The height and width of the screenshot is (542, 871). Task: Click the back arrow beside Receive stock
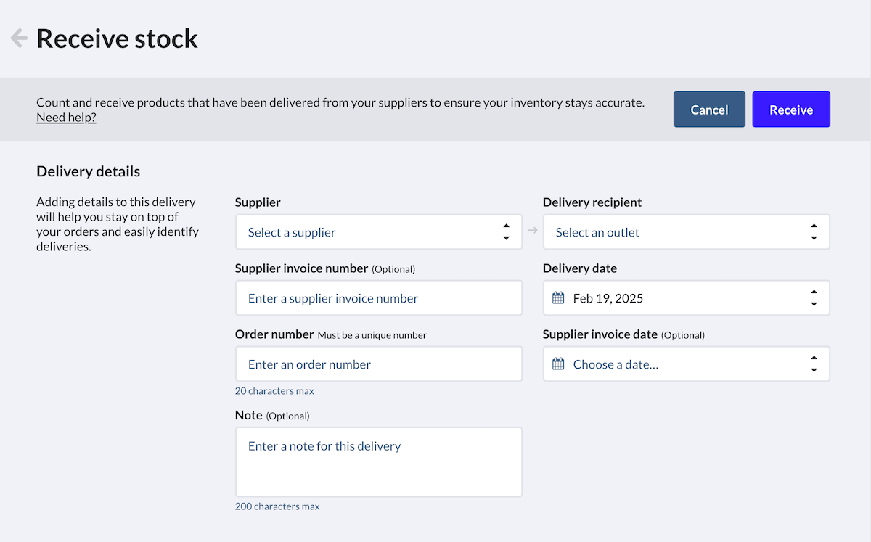click(19, 38)
